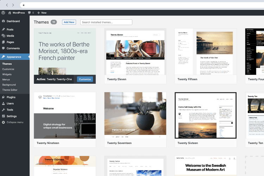Viewport: 264px width, 176px height.
Task: Click the Twenty Seventeen theme name
Action: (119, 143)
